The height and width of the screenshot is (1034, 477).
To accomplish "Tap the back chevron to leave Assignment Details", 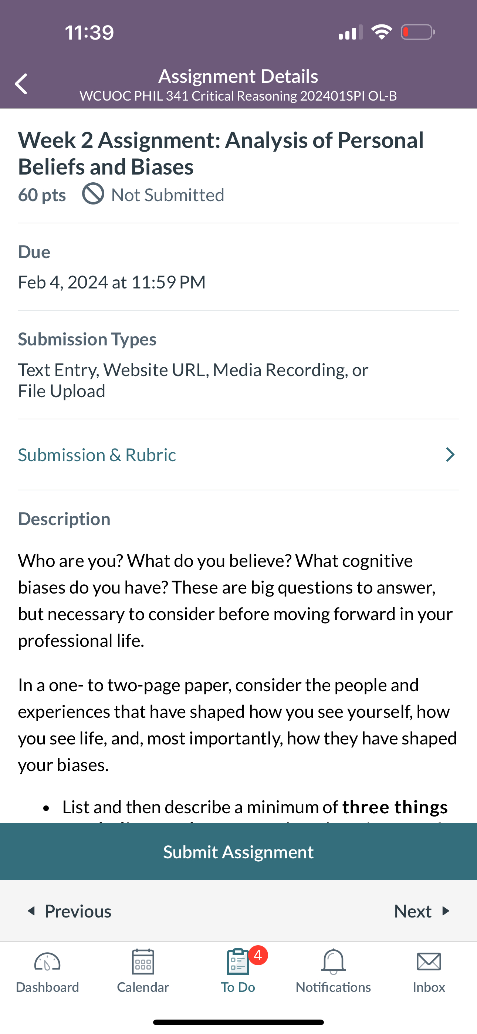I will pos(21,83).
